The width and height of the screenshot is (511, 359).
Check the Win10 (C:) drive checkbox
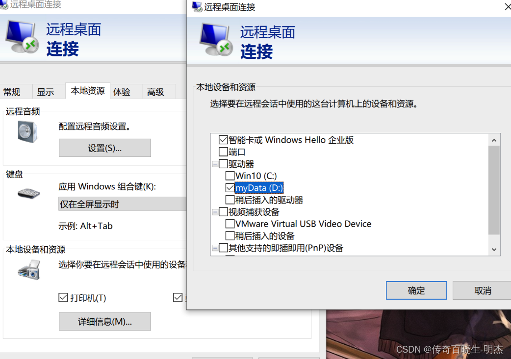pos(230,176)
